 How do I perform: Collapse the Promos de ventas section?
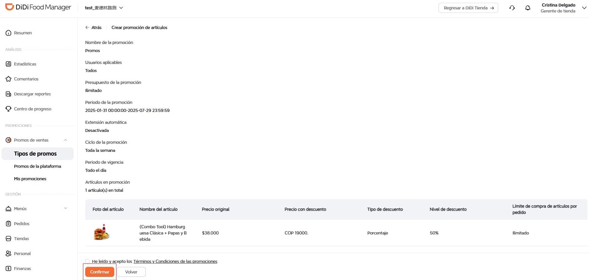[66, 140]
